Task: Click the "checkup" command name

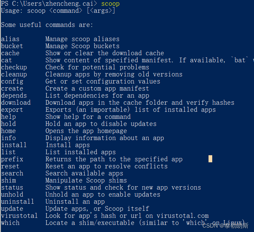Action: (14, 67)
